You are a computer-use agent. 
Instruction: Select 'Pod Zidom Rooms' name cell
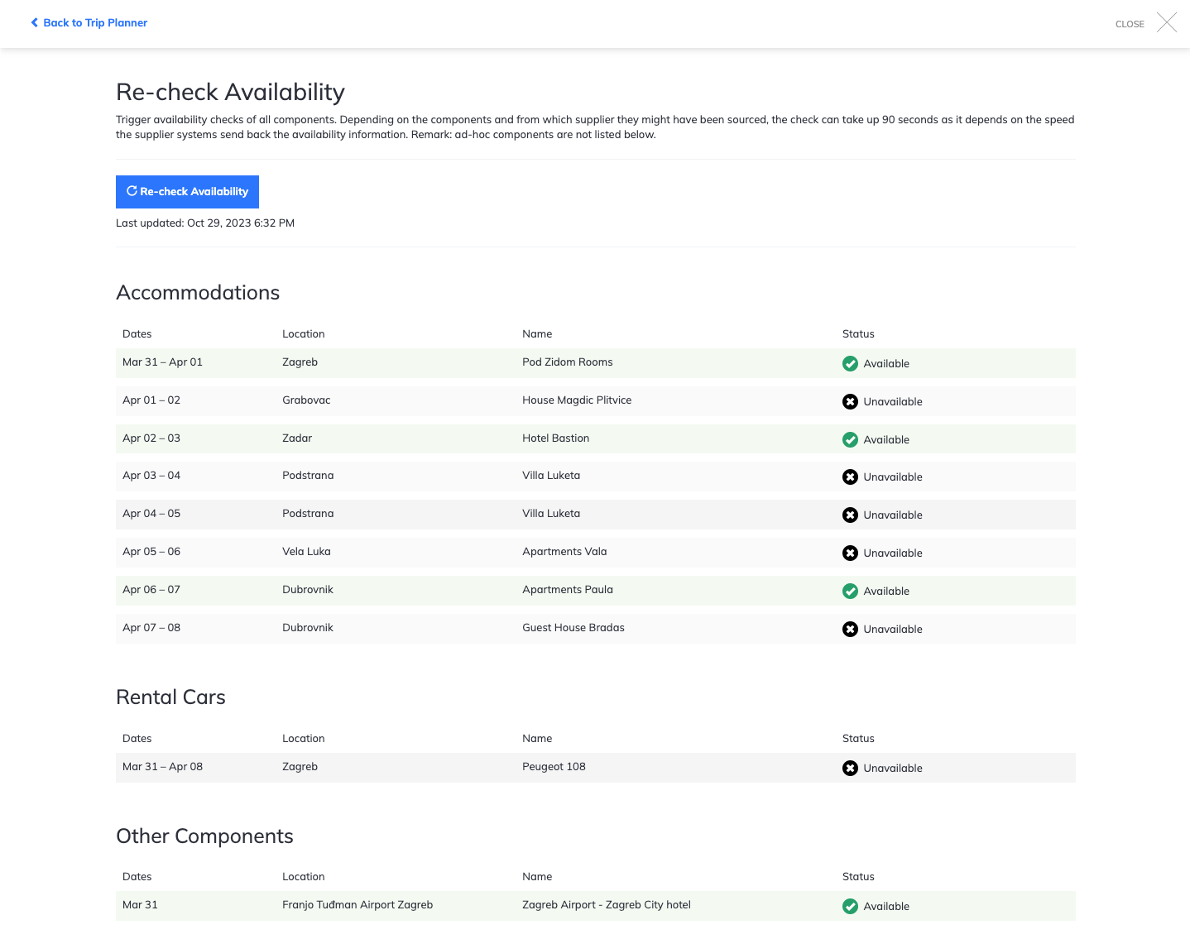(568, 362)
